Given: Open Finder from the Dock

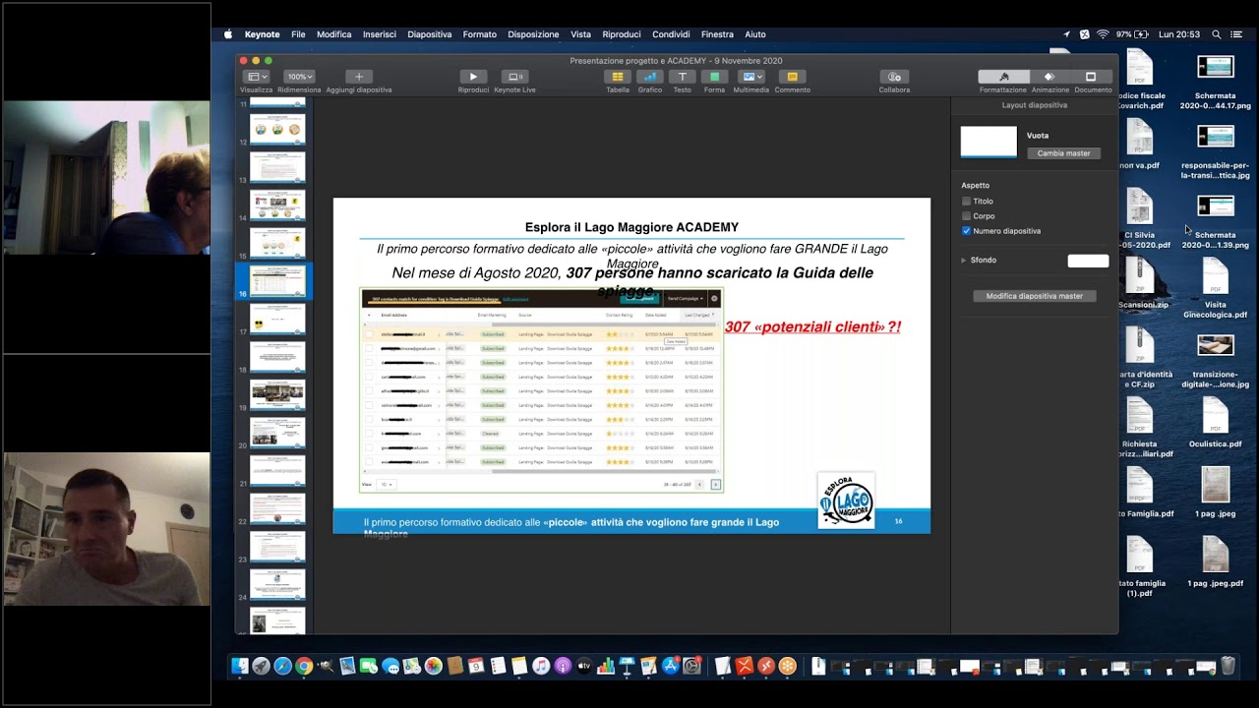Looking at the screenshot, I should (x=240, y=666).
